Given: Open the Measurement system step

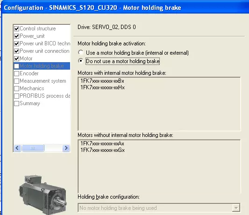Looking at the screenshot, I should point(43,81).
